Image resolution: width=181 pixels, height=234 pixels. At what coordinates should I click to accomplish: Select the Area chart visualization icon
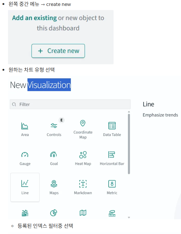pos(25,126)
